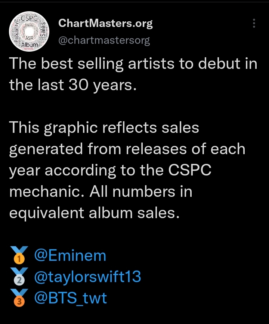Open the ChartMasters.org profile avatar

tap(29, 31)
